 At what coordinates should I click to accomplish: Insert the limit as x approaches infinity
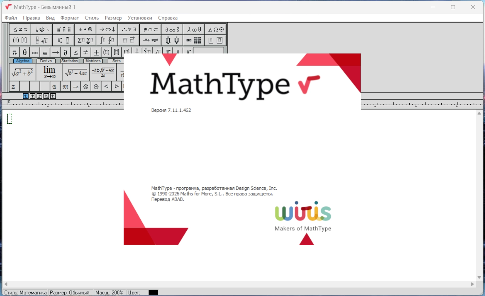tap(49, 72)
